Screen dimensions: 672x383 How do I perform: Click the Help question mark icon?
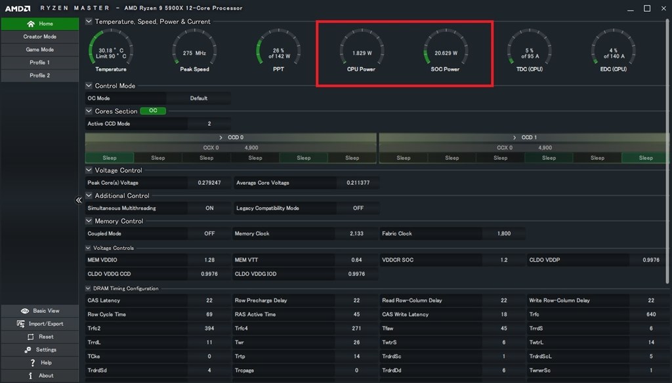pos(33,363)
